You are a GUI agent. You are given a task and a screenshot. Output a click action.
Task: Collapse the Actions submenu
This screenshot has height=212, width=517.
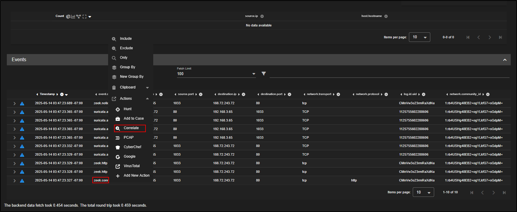[147, 99]
